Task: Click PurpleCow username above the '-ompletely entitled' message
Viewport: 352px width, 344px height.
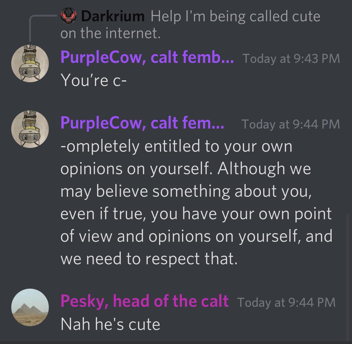Action: coord(142,123)
